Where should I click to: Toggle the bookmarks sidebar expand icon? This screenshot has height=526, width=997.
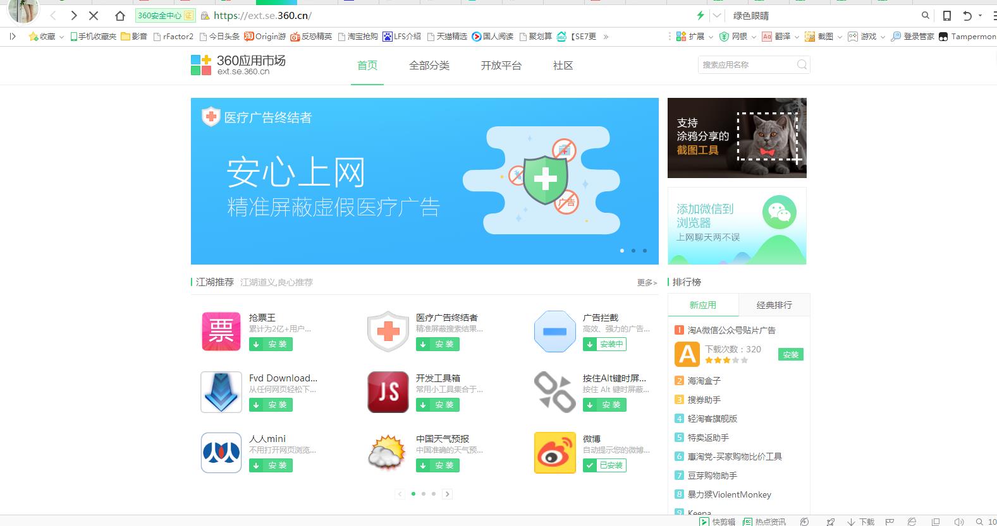(x=12, y=37)
